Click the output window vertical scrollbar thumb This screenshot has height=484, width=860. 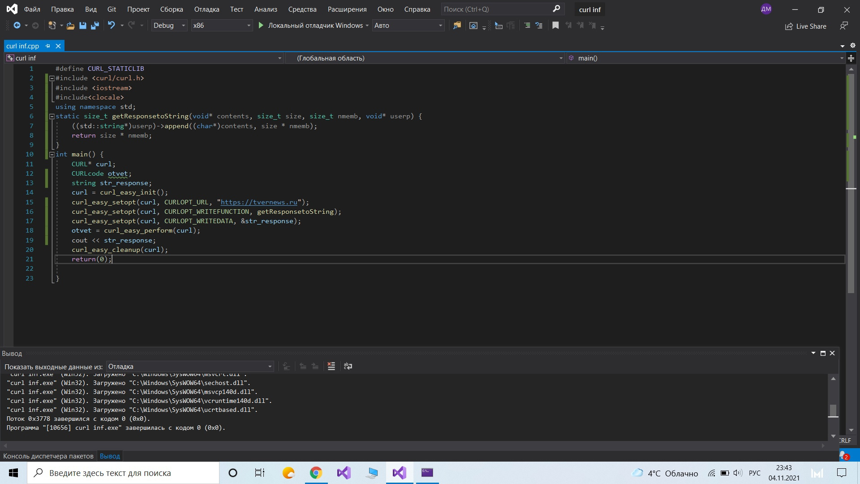(x=833, y=411)
